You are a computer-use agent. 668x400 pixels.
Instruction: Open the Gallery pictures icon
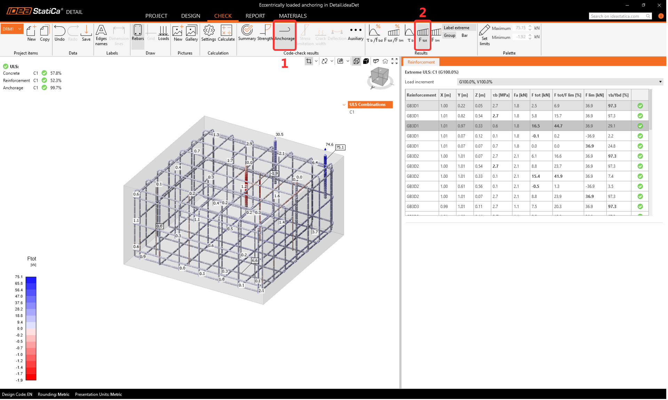[x=191, y=33]
